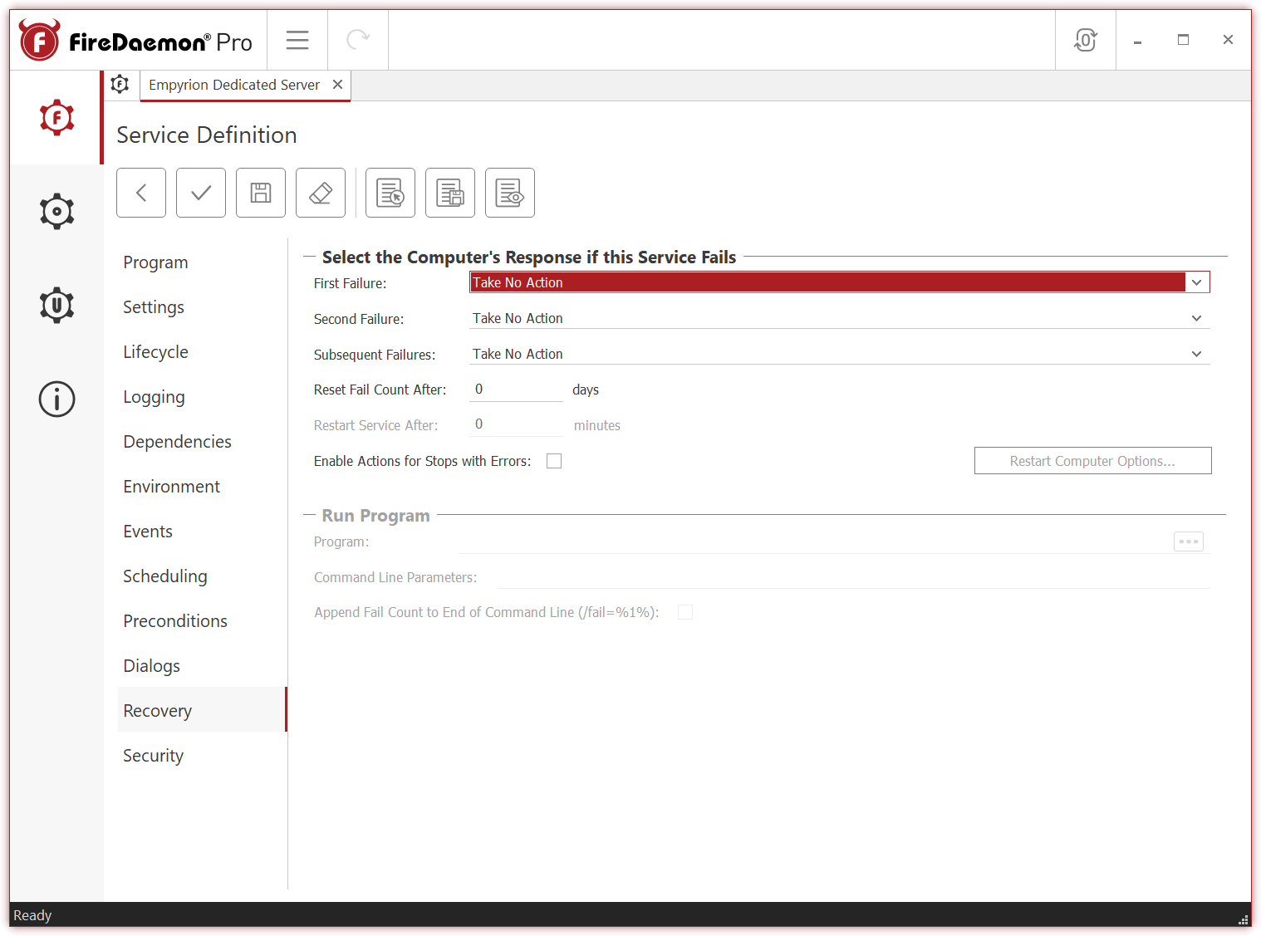Open the hamburger main menu
The image size is (1261, 936).
(x=297, y=40)
